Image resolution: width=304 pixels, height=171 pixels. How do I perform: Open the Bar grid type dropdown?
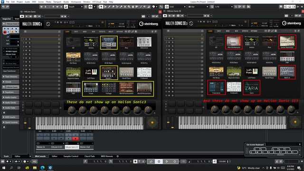click(198, 7)
